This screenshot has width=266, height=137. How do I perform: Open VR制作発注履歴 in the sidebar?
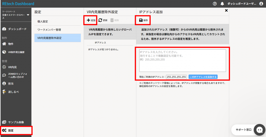pos(16,52)
